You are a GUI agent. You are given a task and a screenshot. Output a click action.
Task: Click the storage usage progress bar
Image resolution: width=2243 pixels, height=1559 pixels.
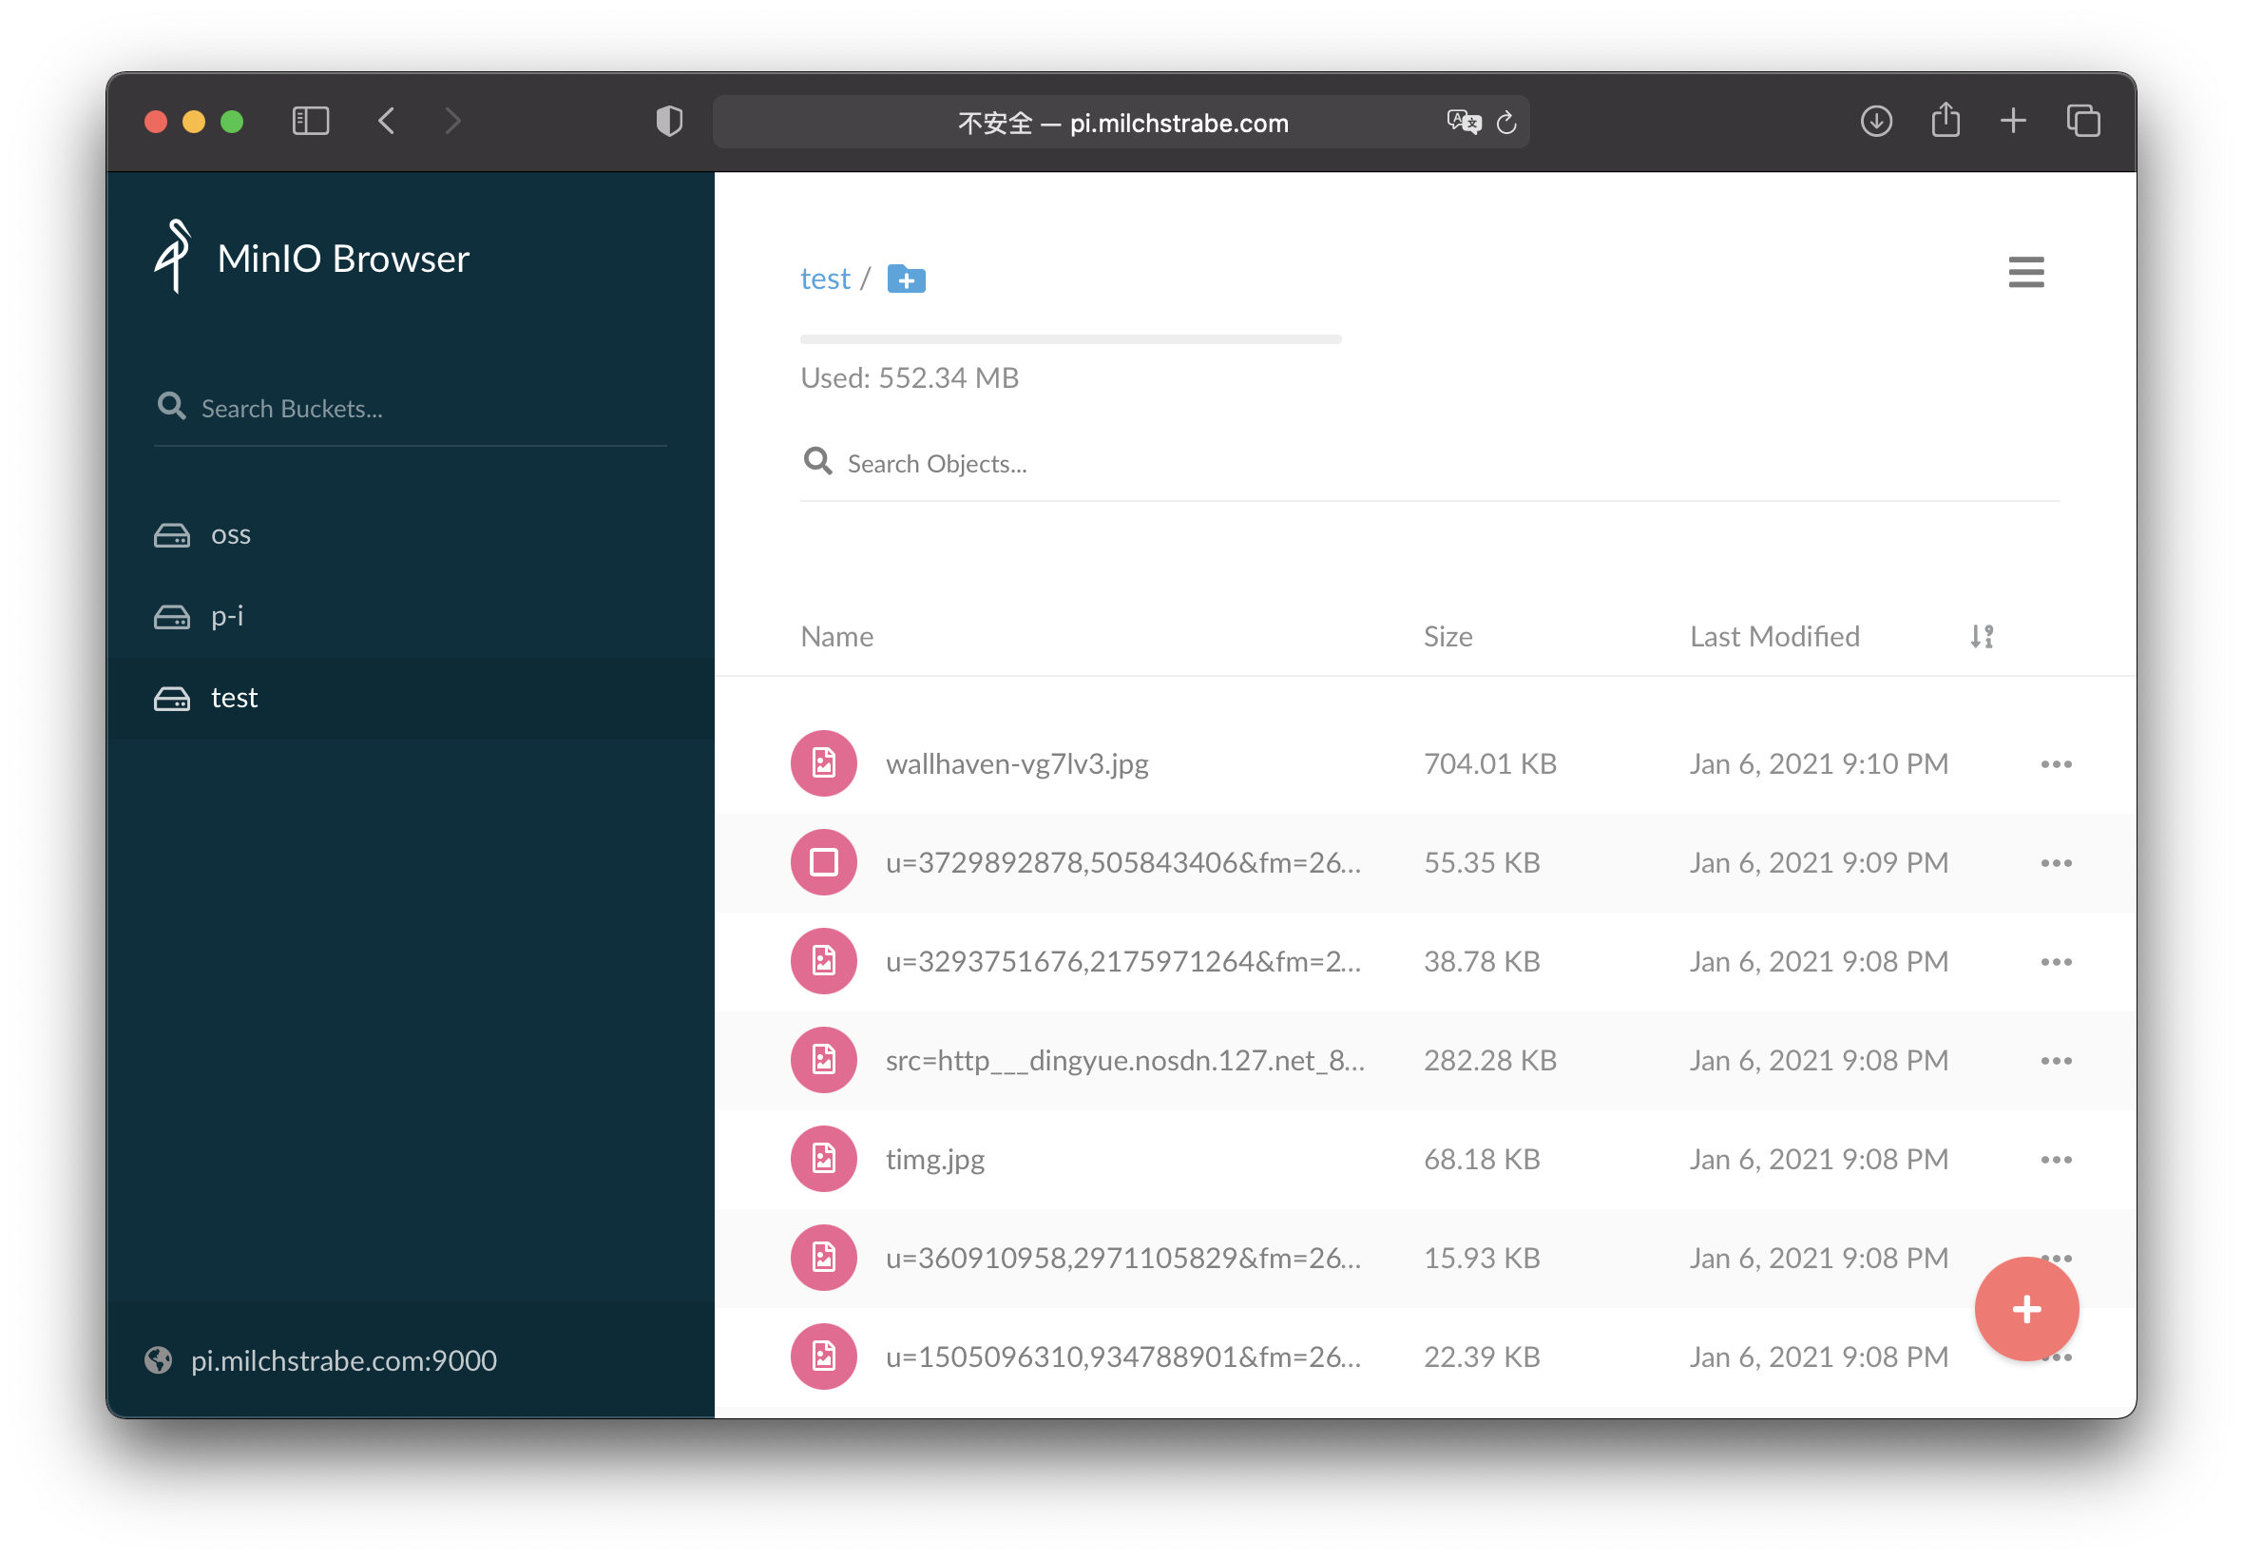point(1069,339)
